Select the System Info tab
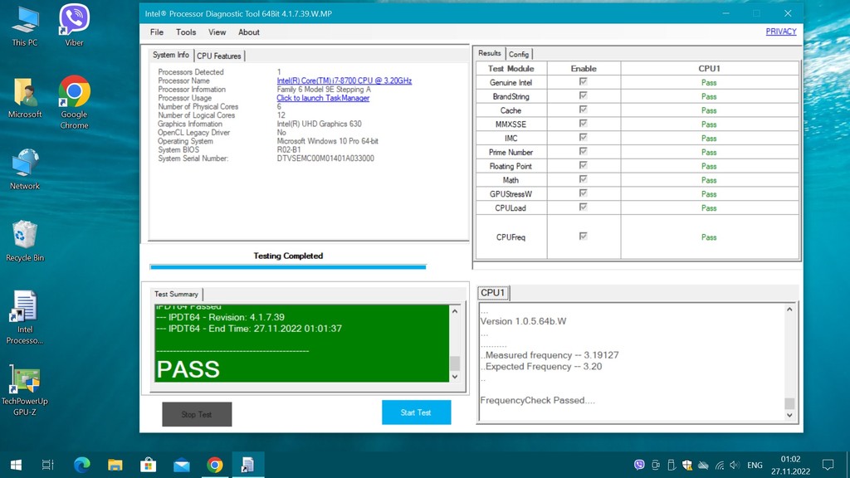 click(x=171, y=55)
